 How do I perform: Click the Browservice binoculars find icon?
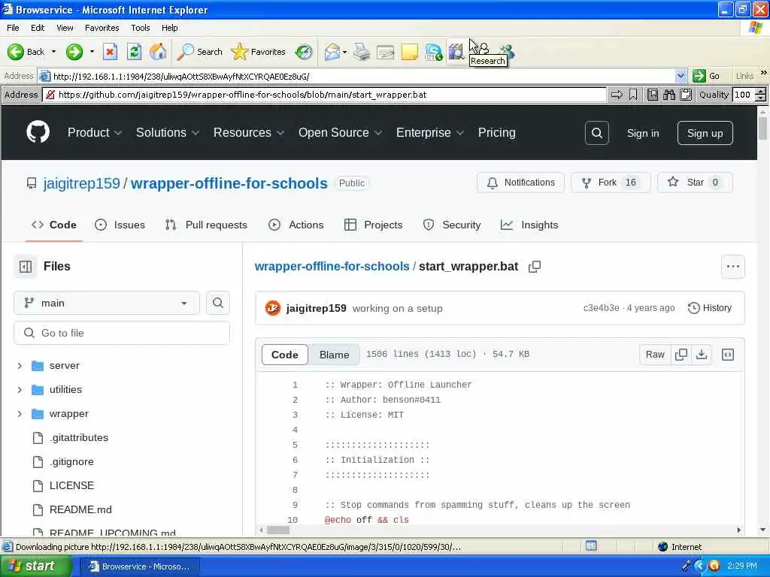coord(669,95)
